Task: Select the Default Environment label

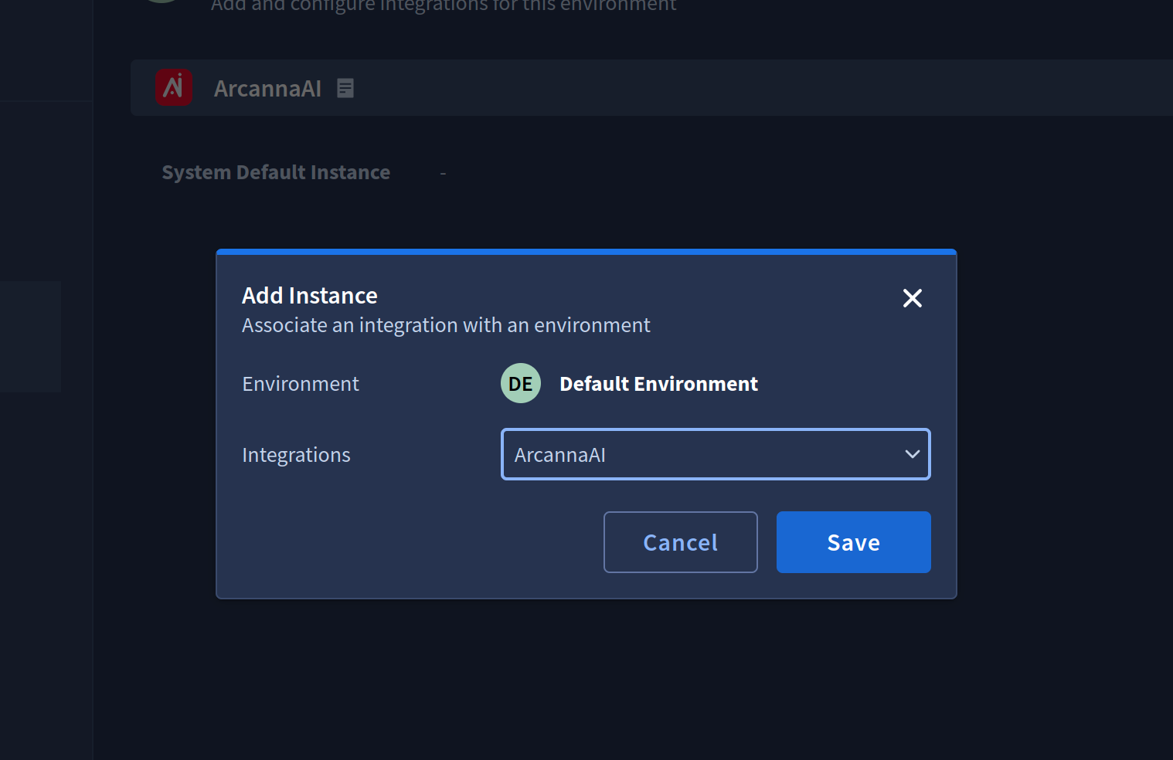Action: (658, 384)
